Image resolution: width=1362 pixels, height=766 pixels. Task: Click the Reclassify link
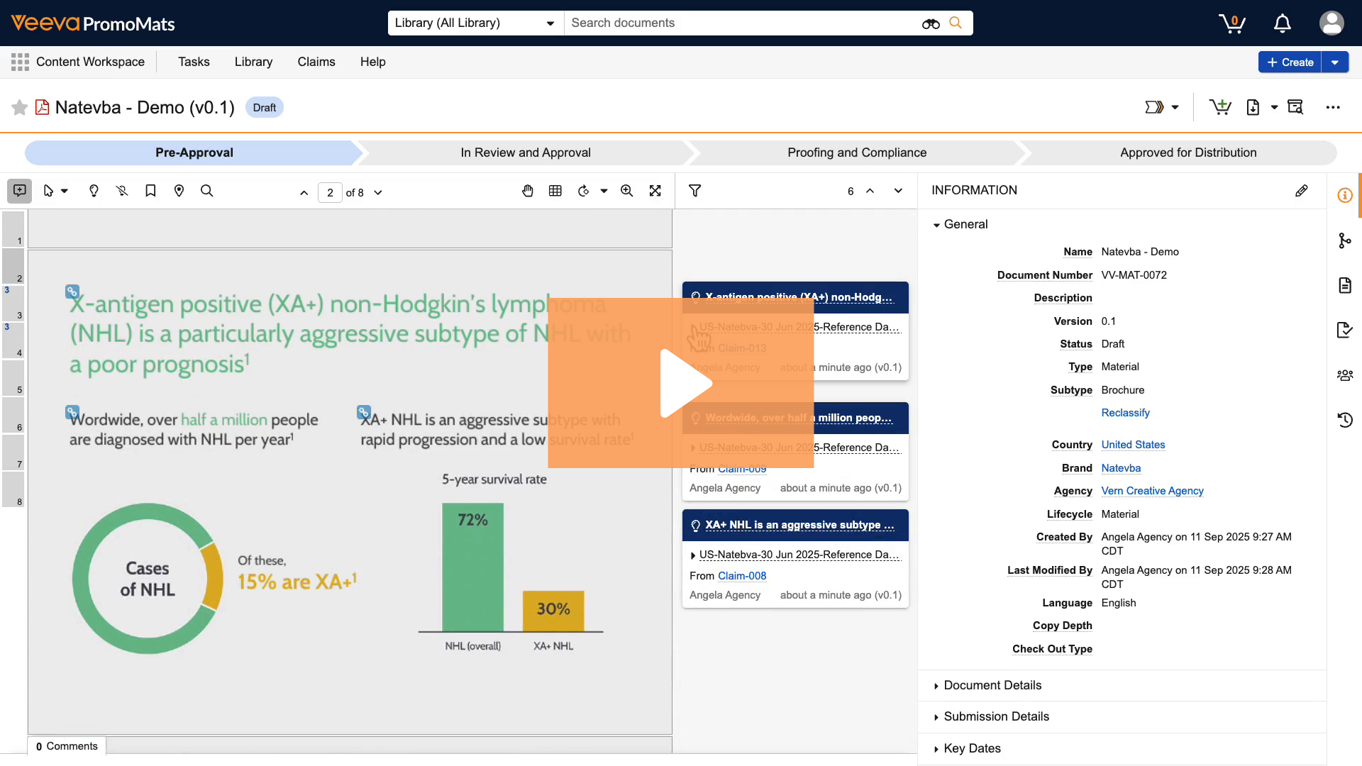1125,413
